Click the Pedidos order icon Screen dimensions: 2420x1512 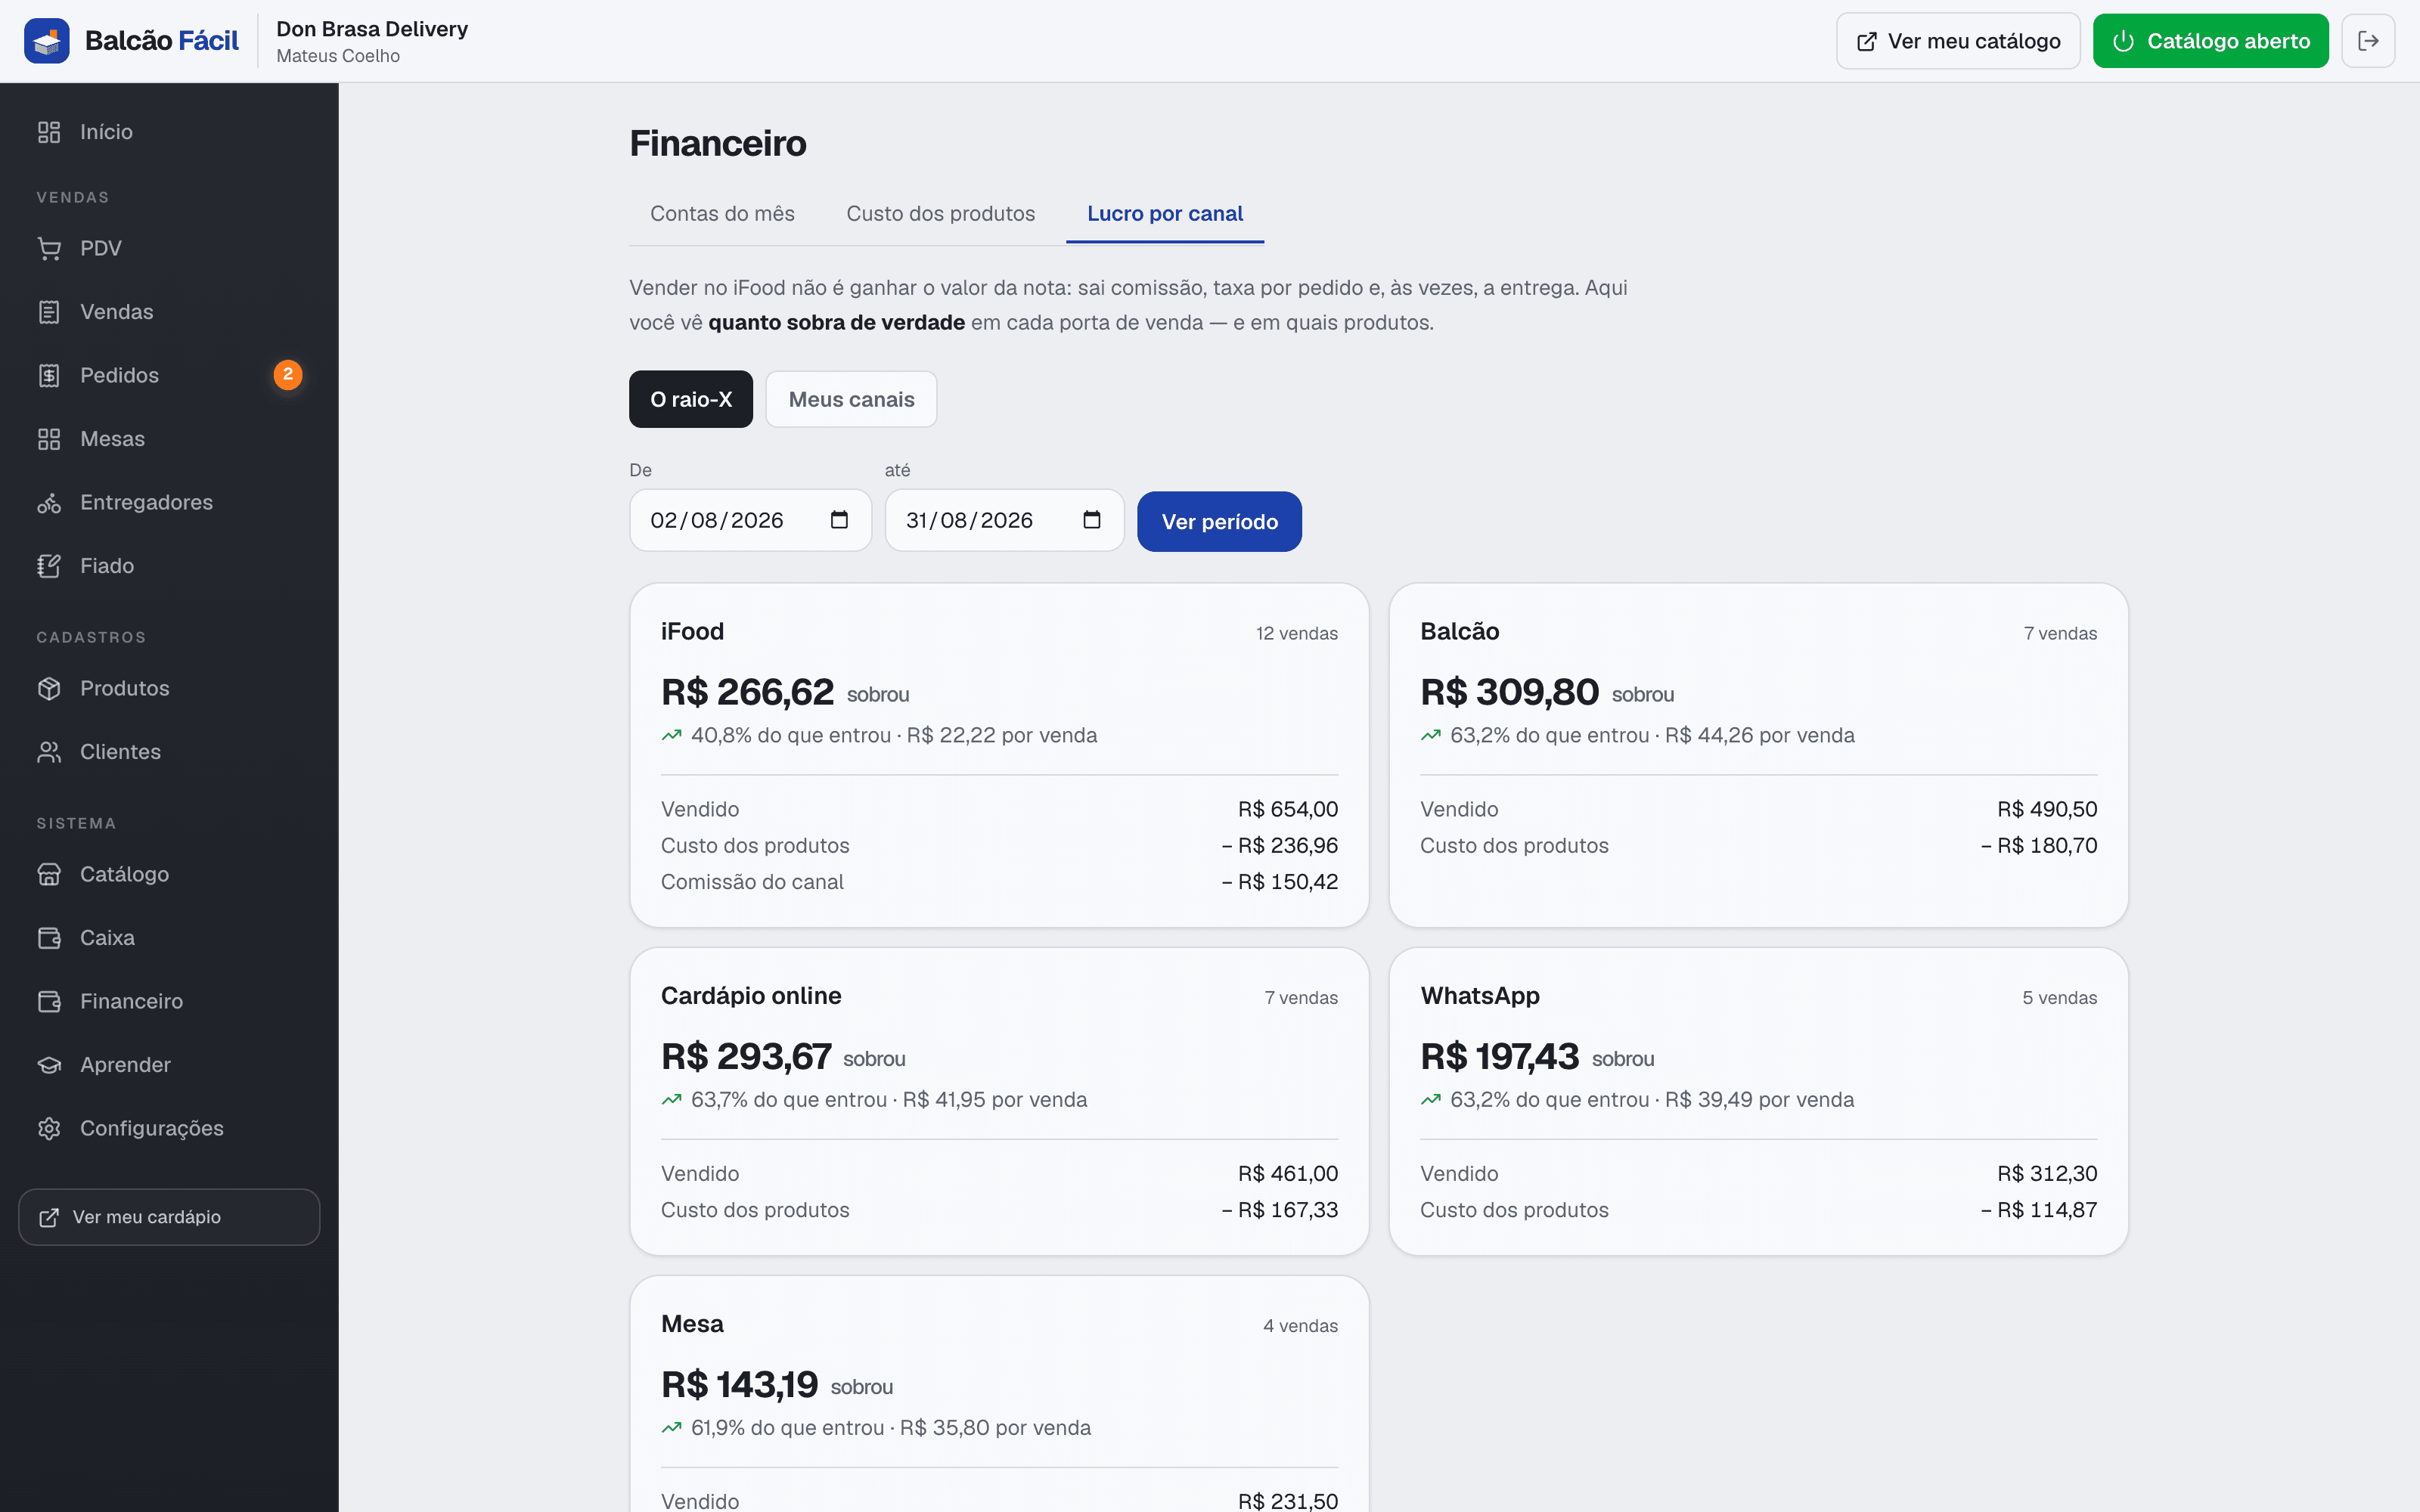coord(49,375)
